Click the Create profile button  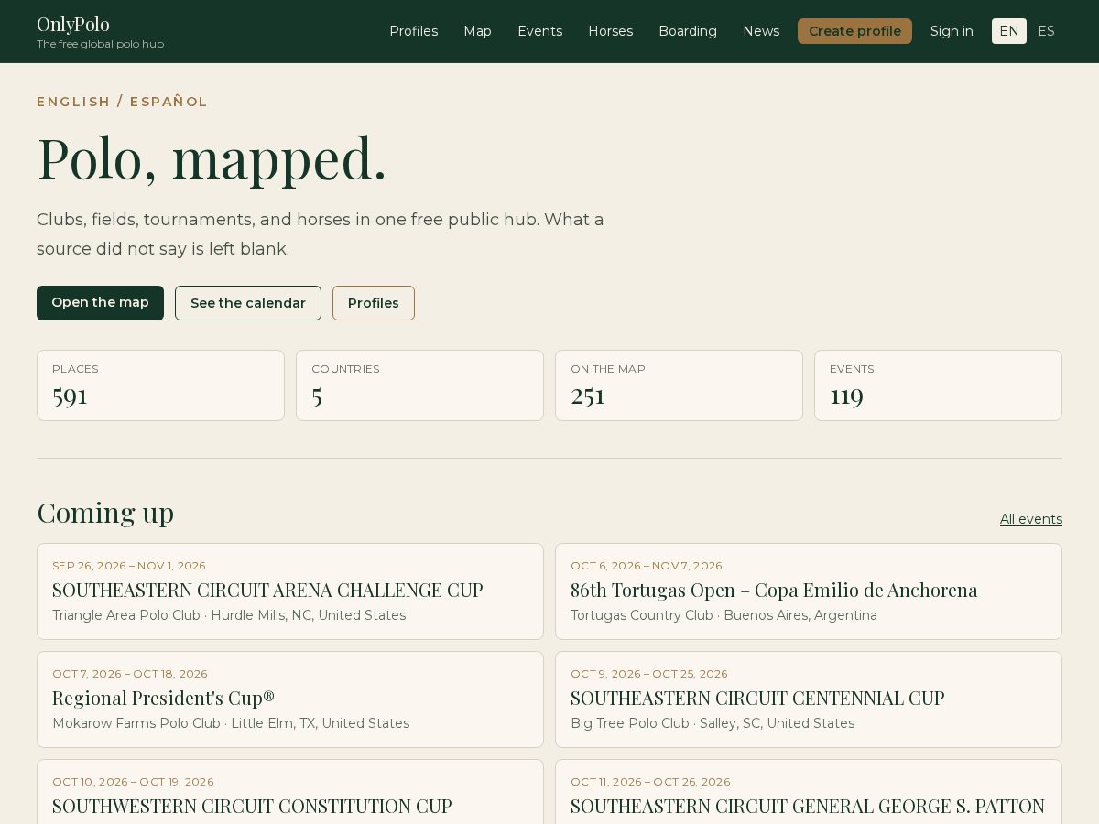coord(854,31)
